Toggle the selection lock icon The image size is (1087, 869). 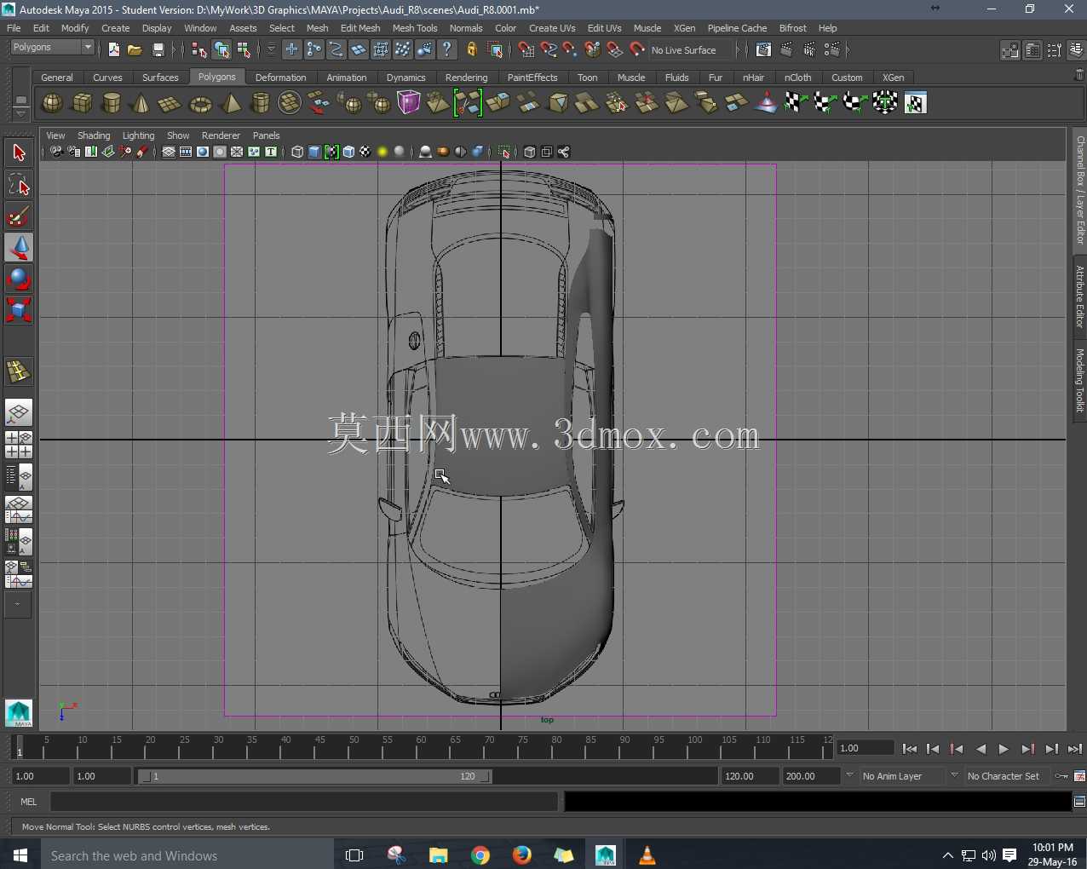pyautogui.click(x=471, y=50)
